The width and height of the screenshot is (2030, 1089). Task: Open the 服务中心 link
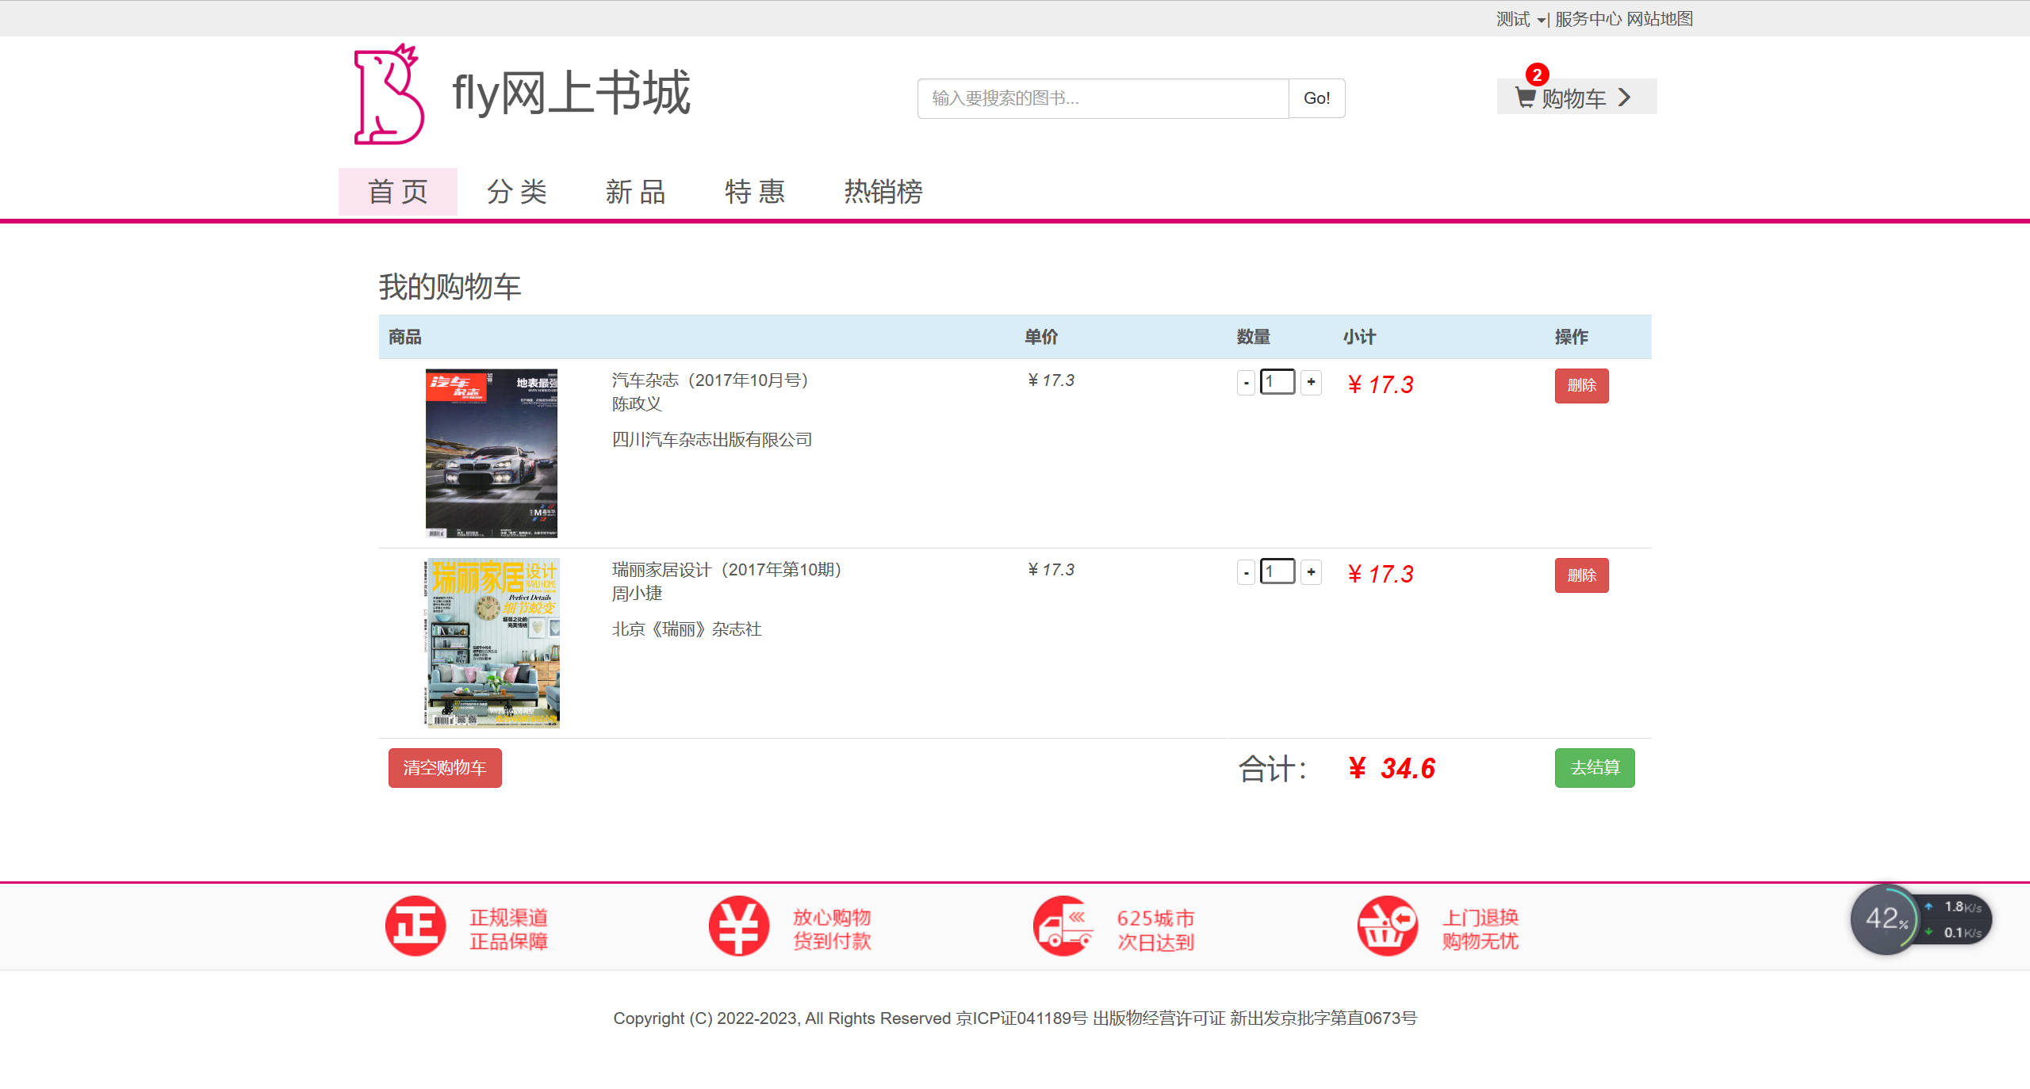1588,19
